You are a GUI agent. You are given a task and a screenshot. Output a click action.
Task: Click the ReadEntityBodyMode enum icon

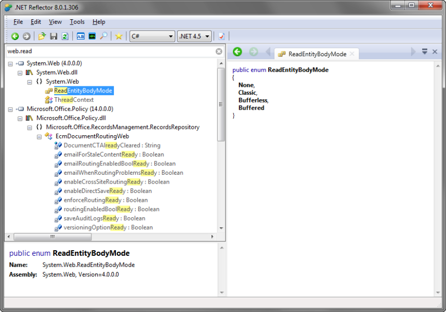click(x=49, y=90)
